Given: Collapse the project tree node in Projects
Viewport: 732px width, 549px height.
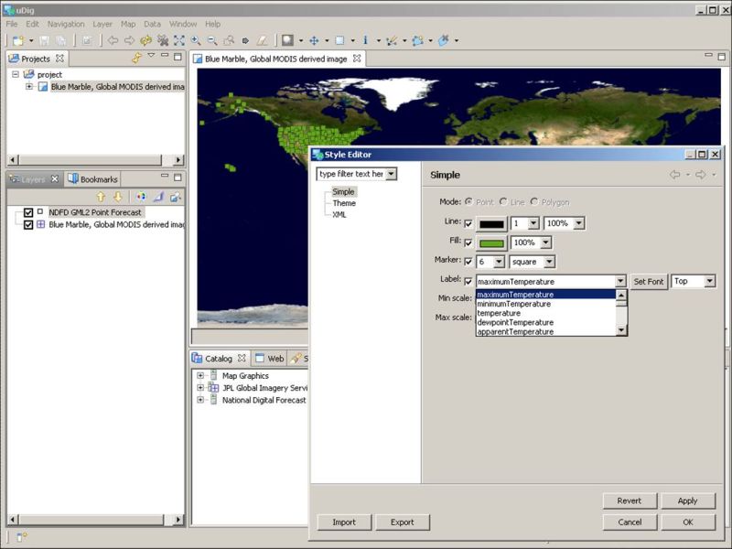Looking at the screenshot, I should pyautogui.click(x=16, y=74).
